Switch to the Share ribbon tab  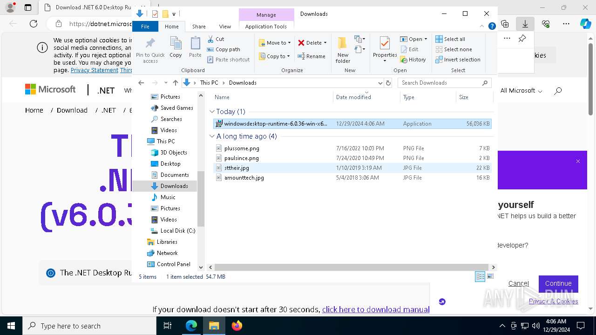click(199, 27)
